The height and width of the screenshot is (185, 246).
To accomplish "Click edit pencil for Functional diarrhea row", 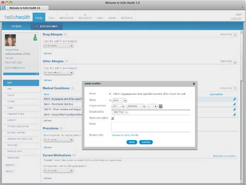I will tap(234, 104).
